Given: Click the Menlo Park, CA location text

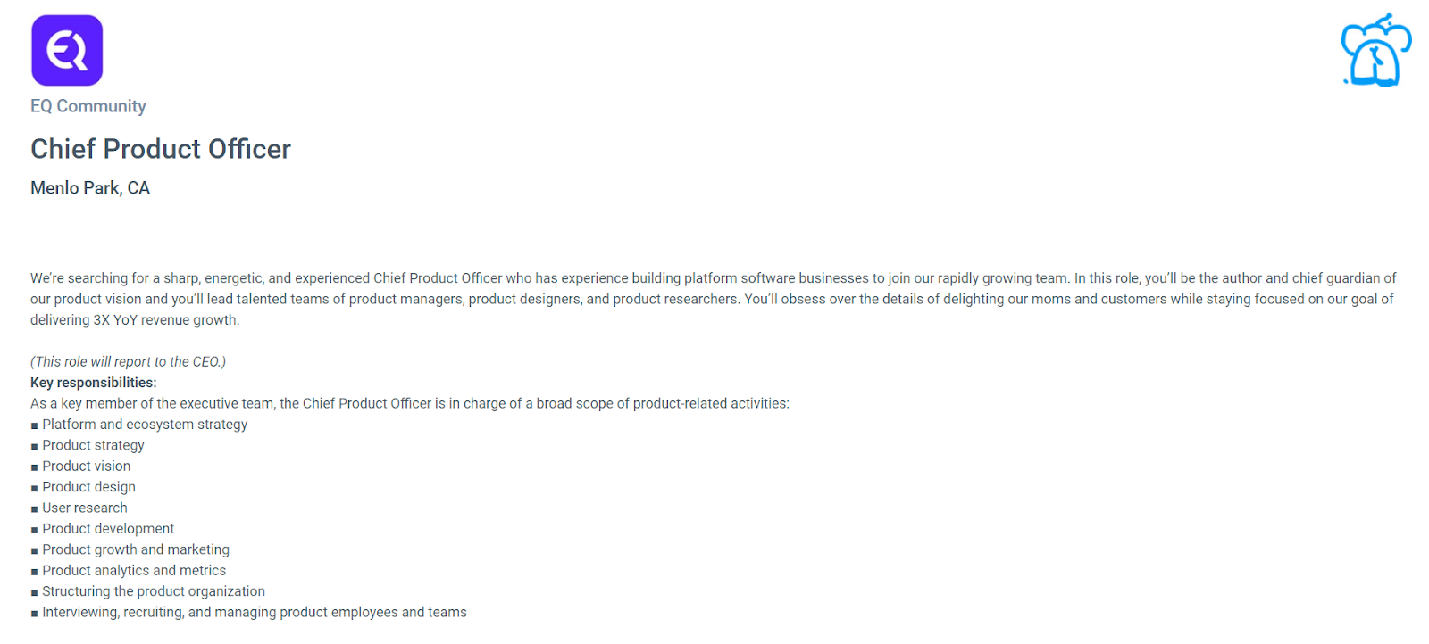Looking at the screenshot, I should coord(90,188).
